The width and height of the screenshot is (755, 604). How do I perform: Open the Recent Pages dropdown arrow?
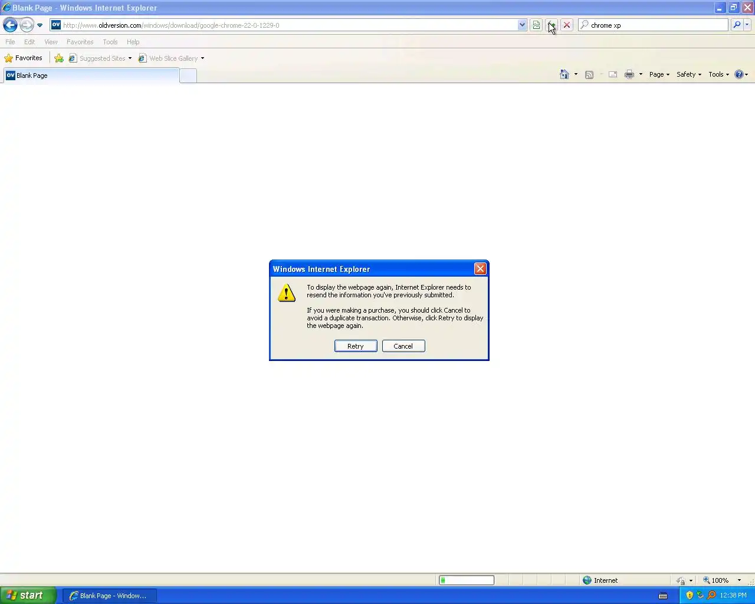point(40,25)
